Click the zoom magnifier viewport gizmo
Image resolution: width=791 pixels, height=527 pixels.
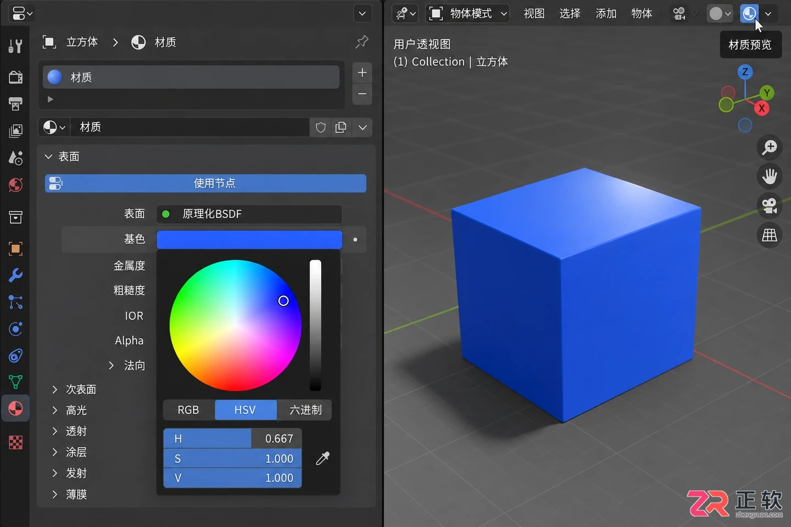(x=770, y=147)
